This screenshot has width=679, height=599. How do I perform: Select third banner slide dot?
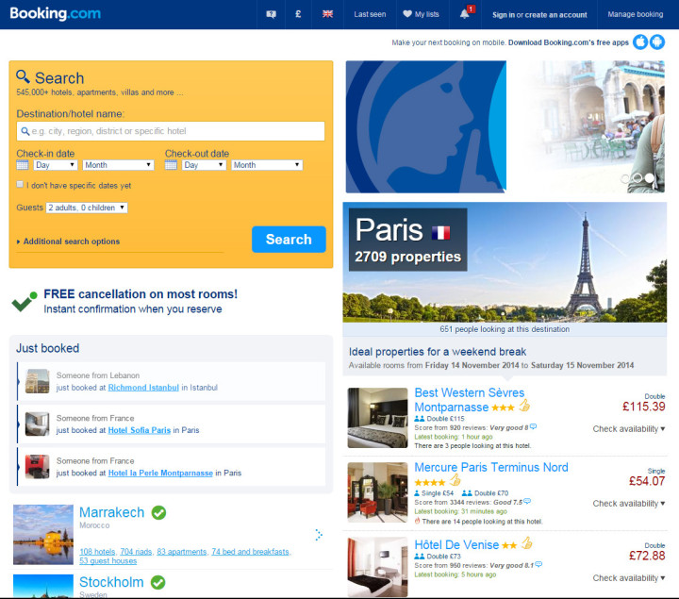pyautogui.click(x=649, y=178)
